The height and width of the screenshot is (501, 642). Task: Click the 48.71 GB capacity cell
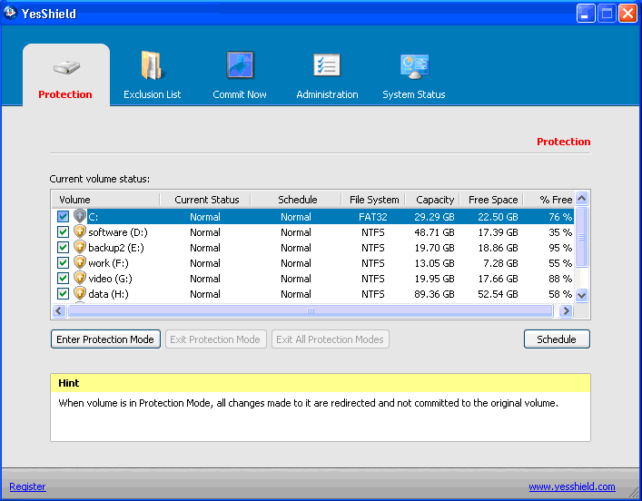click(434, 232)
